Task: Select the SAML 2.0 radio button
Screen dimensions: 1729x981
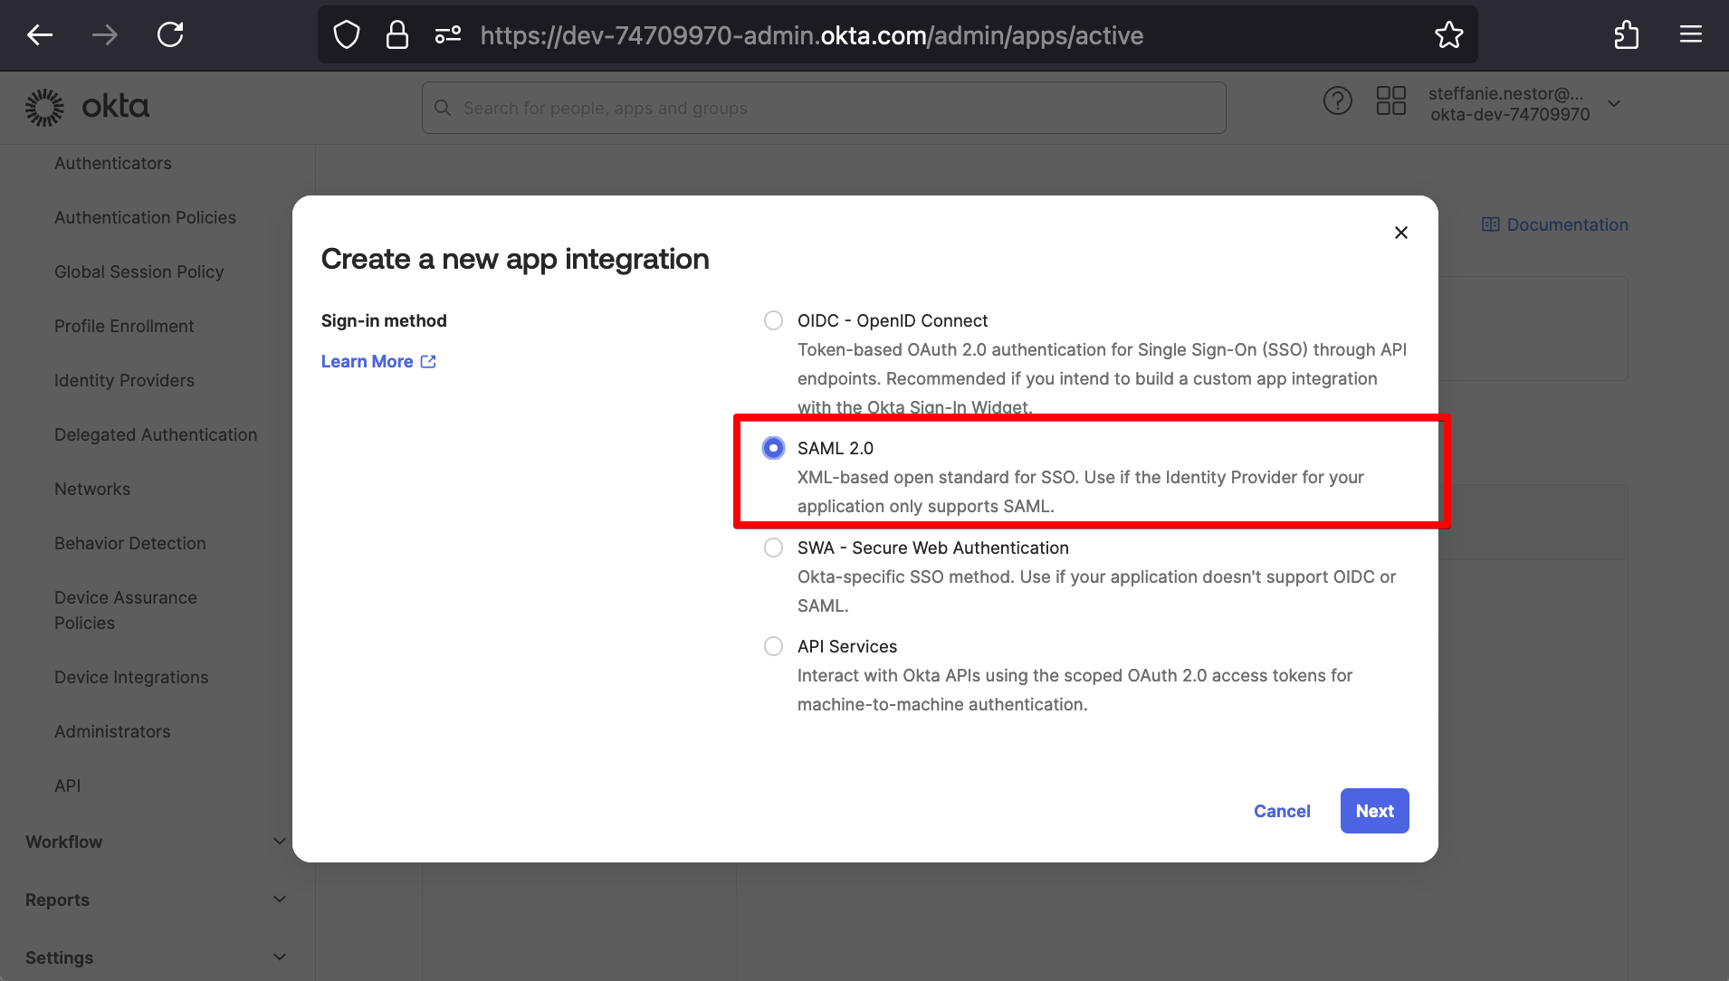Action: 773,448
